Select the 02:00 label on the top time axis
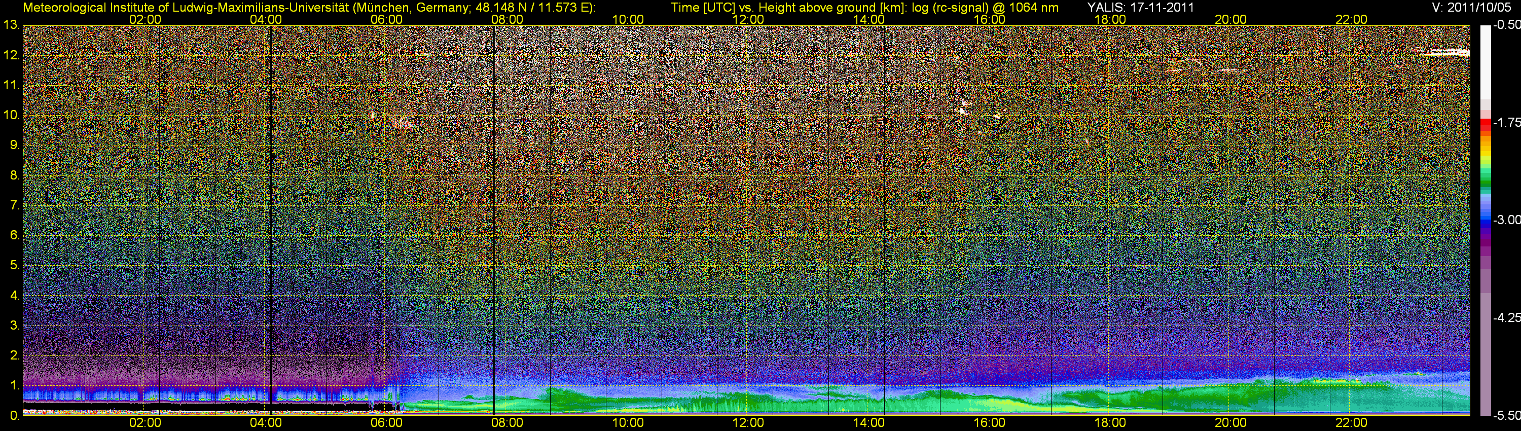This screenshot has width=1521, height=431. [145, 19]
